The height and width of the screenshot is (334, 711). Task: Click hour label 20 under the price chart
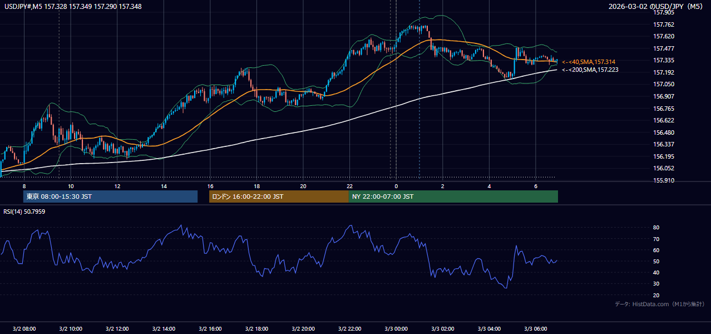(x=303, y=186)
